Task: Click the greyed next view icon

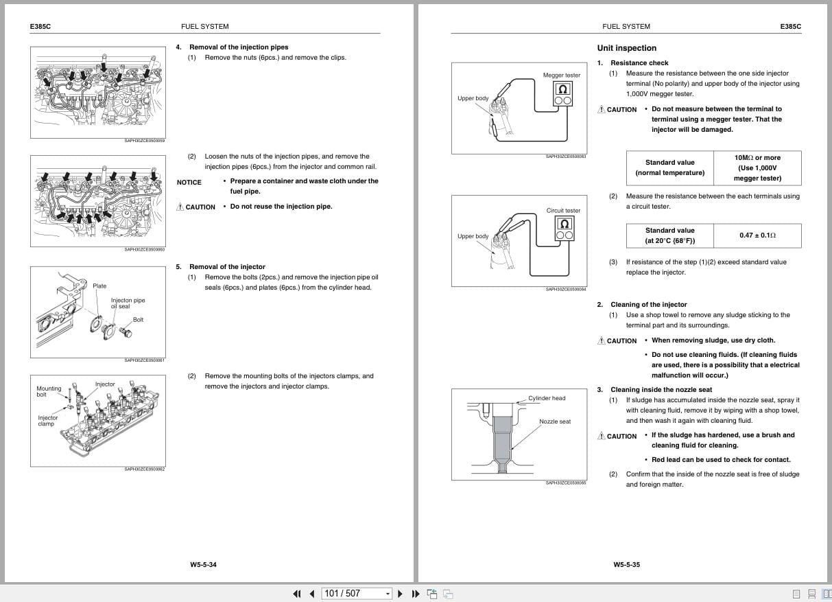Action: 448,594
